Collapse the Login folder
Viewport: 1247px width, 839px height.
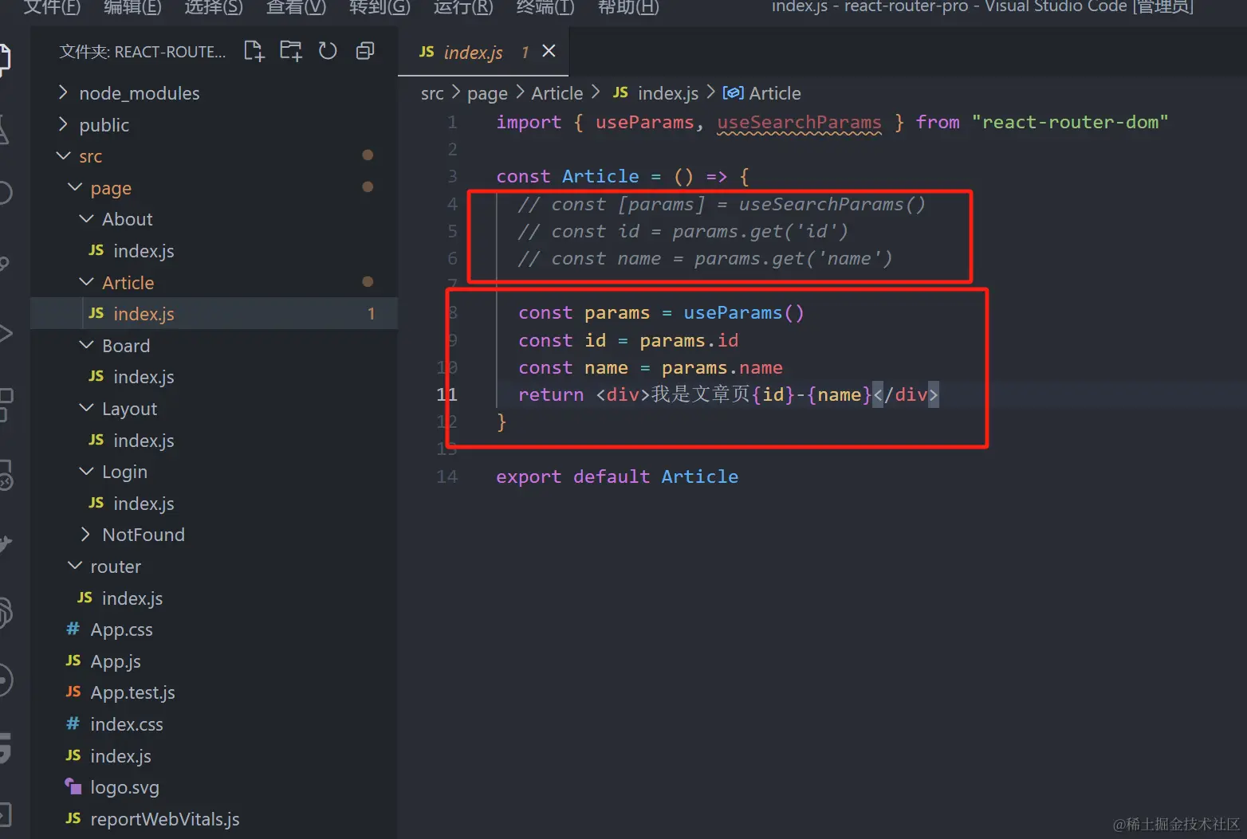(214, 472)
